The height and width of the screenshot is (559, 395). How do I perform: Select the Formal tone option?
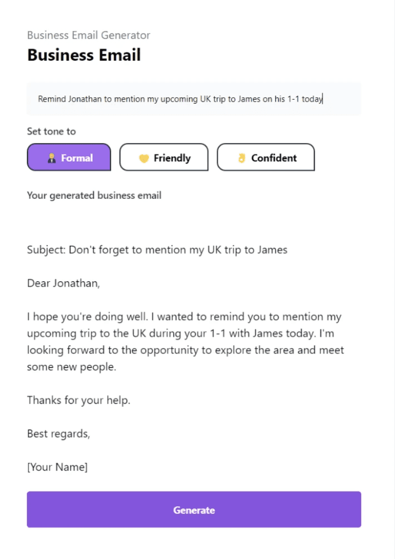click(x=69, y=158)
